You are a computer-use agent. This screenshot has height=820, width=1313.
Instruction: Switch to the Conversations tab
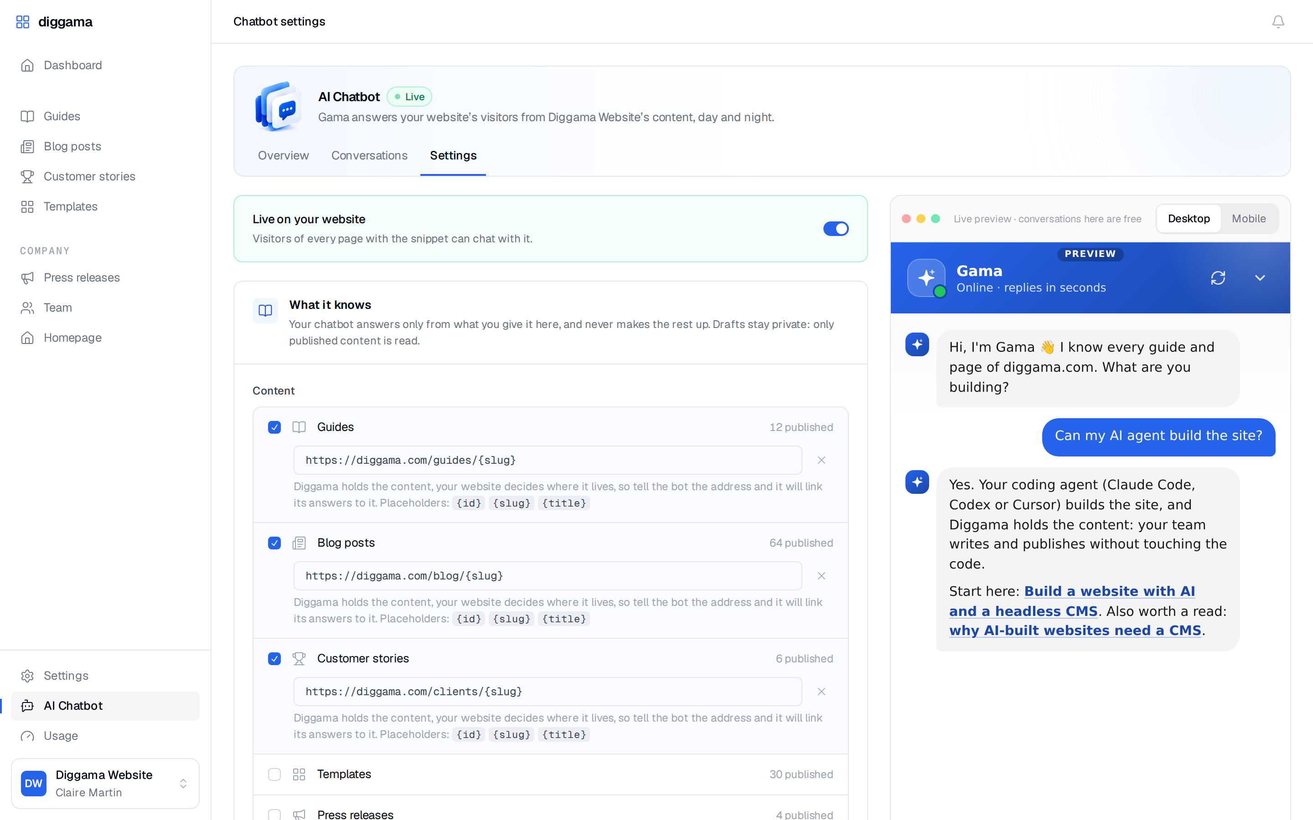pyautogui.click(x=369, y=156)
